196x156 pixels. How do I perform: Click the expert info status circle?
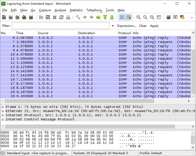tap(2, 153)
